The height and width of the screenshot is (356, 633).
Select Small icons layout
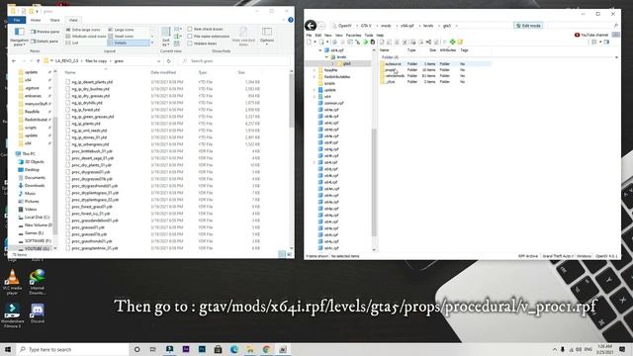click(x=121, y=36)
